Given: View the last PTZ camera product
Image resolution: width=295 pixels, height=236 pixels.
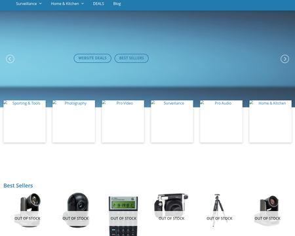Looking at the screenshot, I should tap(267, 210).
